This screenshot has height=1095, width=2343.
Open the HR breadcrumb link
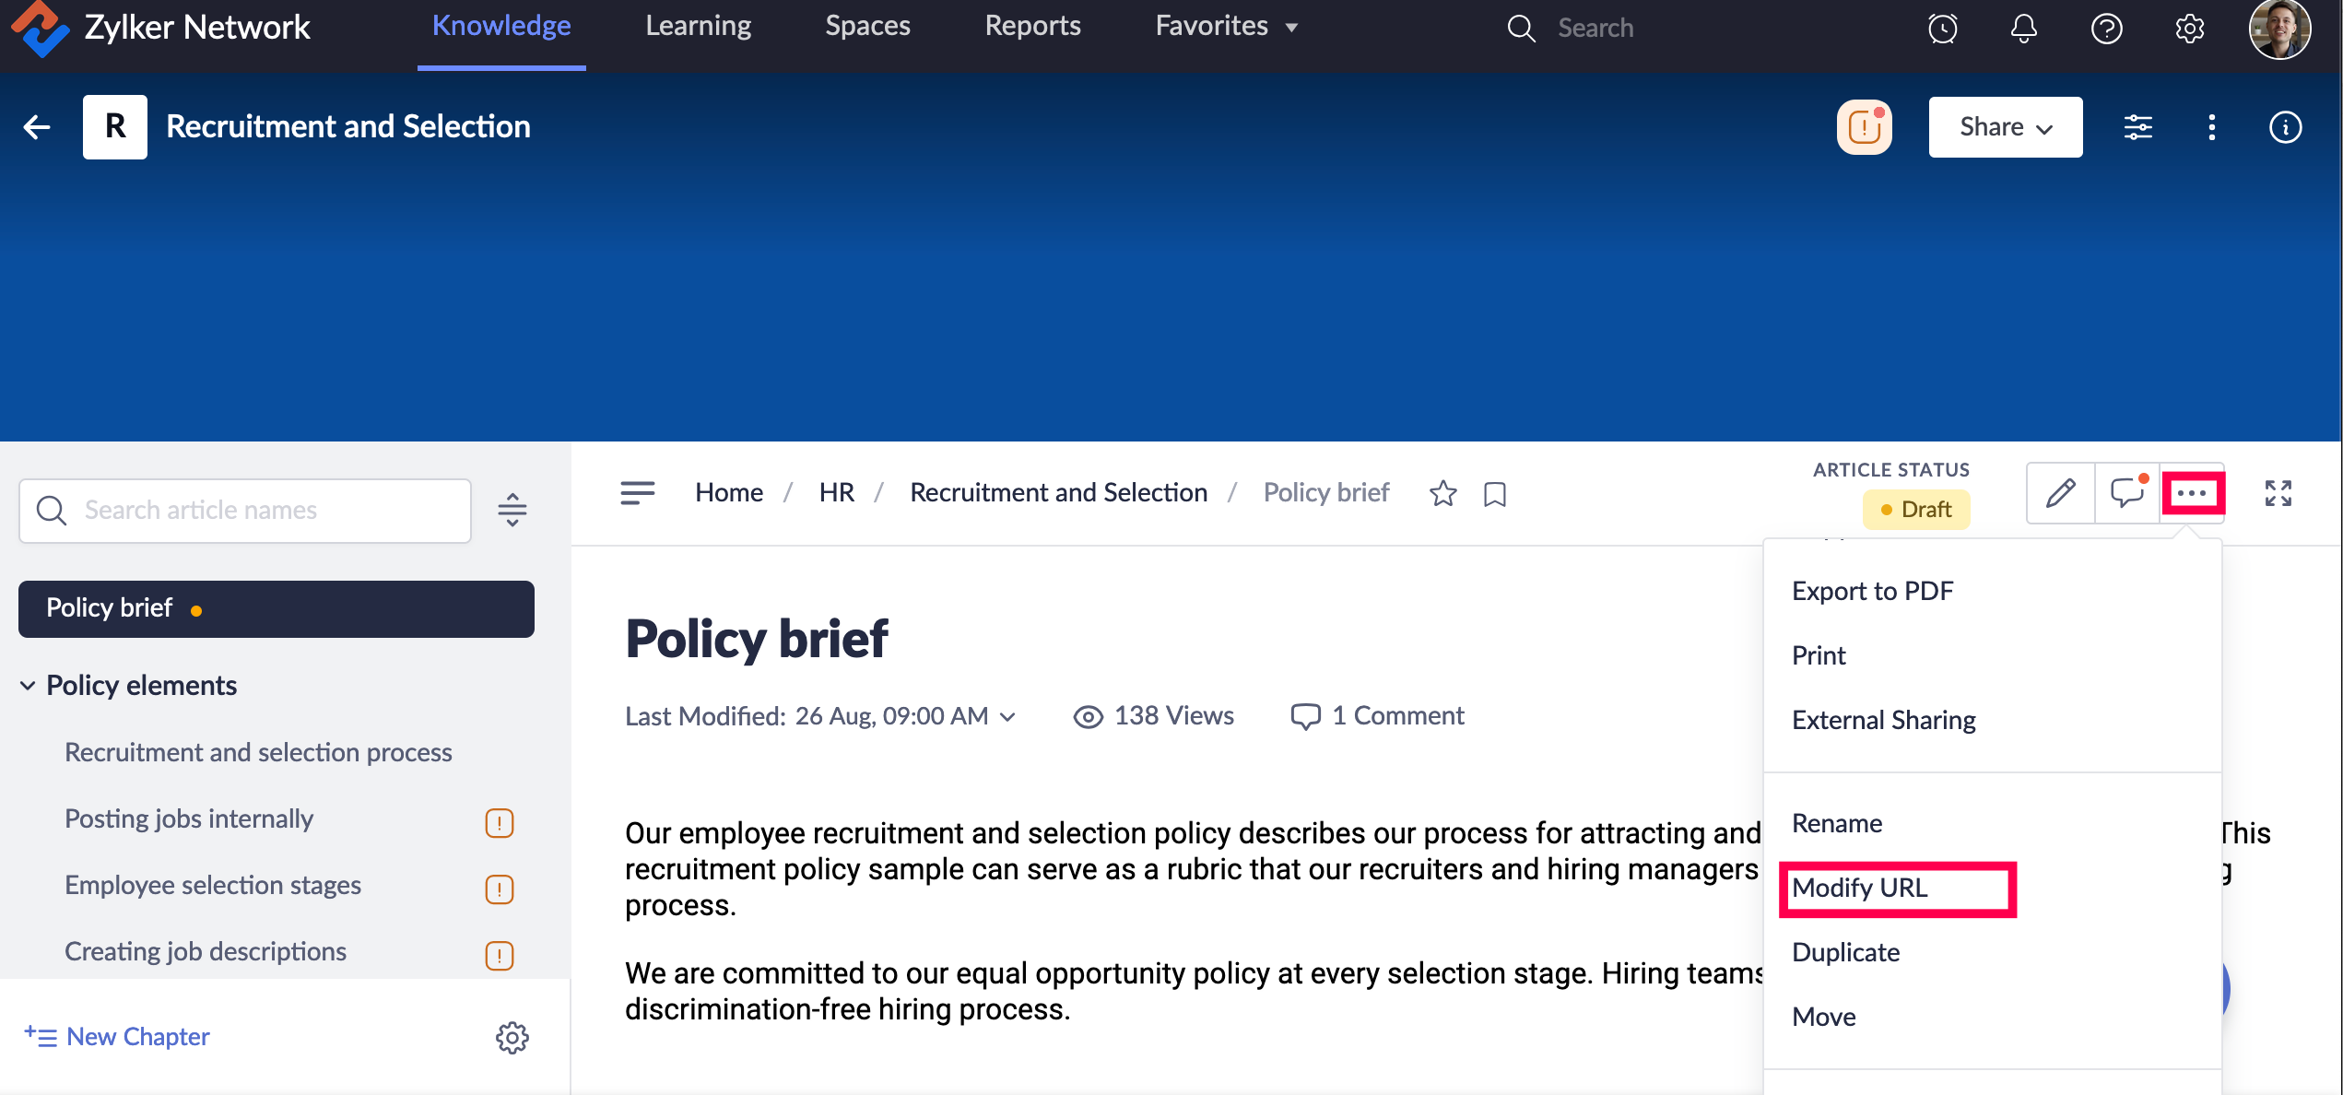836,493
